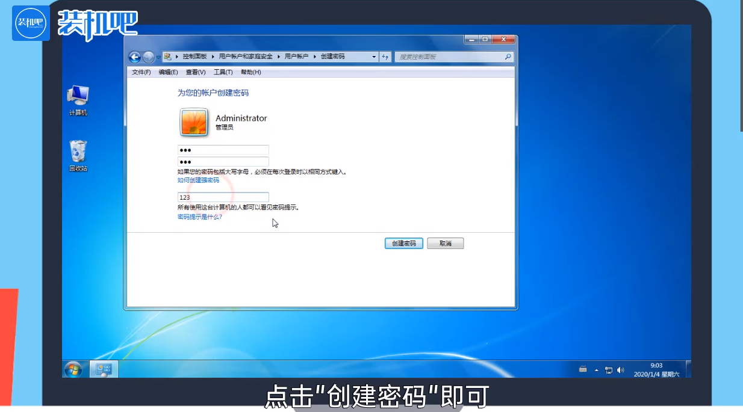Click the input method keyboard tray icon
Viewport: 743px width, 412px height.
click(583, 370)
